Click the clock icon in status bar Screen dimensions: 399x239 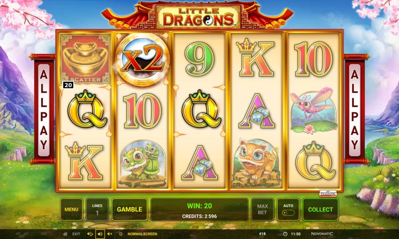(x=285, y=234)
